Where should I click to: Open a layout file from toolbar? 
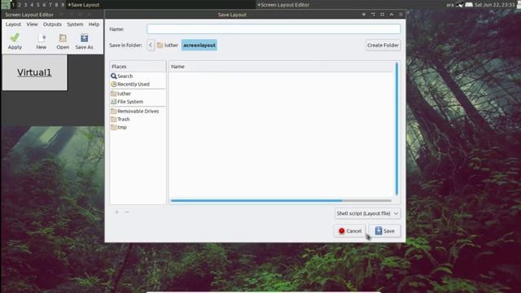tap(63, 42)
